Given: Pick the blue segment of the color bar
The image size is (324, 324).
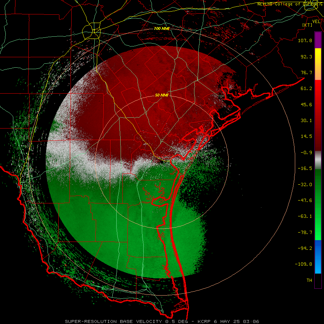Looking at the screenshot, I should pos(318,257).
